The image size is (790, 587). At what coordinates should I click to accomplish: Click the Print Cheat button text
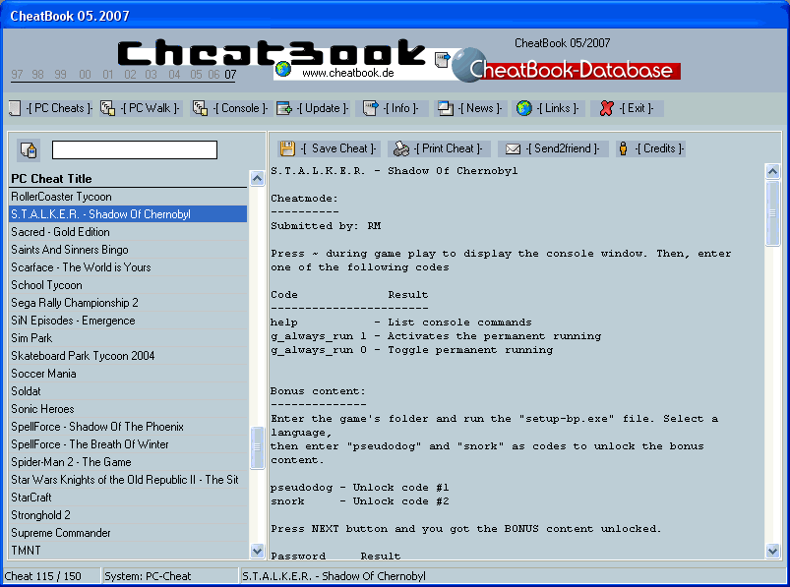click(448, 148)
